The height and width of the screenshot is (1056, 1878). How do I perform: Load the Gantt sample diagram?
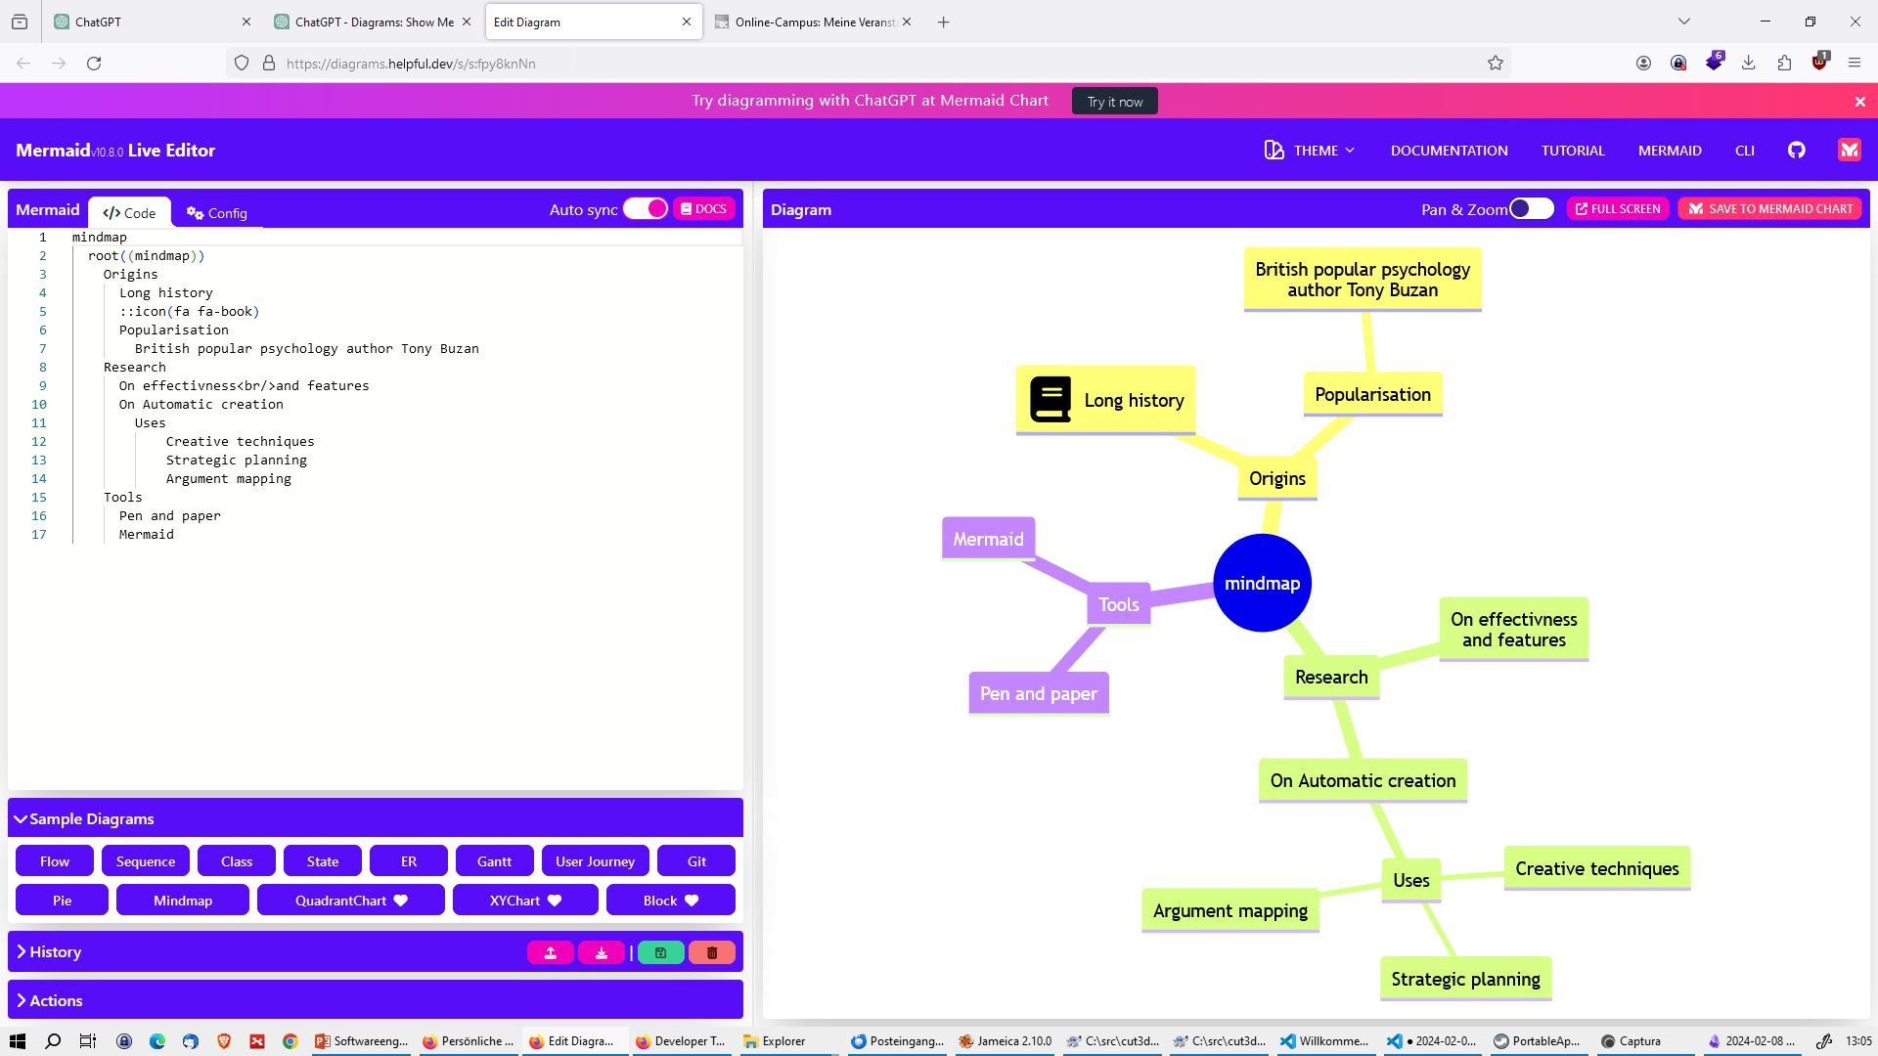(494, 861)
